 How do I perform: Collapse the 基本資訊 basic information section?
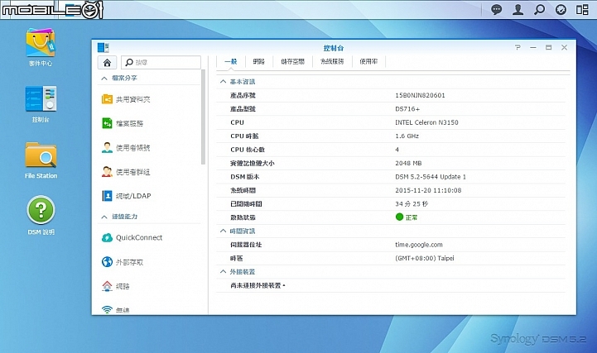tap(223, 81)
